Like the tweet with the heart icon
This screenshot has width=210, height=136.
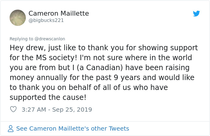pyautogui.click(x=13, y=110)
